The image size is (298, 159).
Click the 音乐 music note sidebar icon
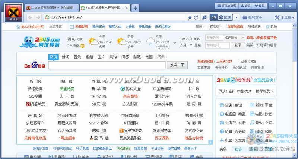[x=252, y=123]
